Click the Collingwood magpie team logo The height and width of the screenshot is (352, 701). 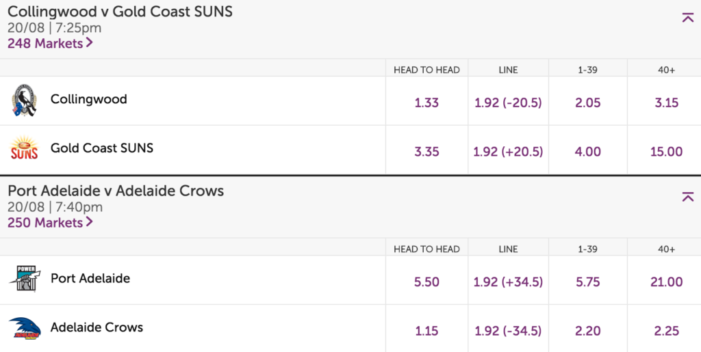coord(25,100)
